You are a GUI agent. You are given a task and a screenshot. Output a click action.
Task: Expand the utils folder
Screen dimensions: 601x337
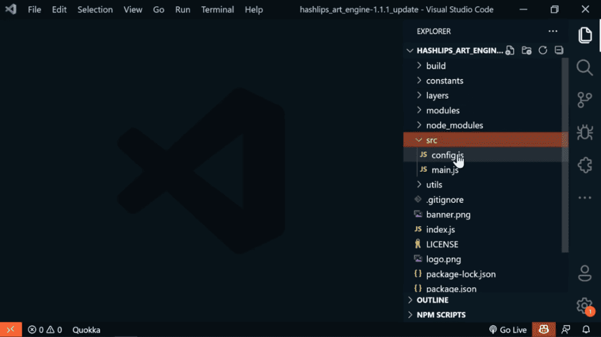[x=485, y=185]
